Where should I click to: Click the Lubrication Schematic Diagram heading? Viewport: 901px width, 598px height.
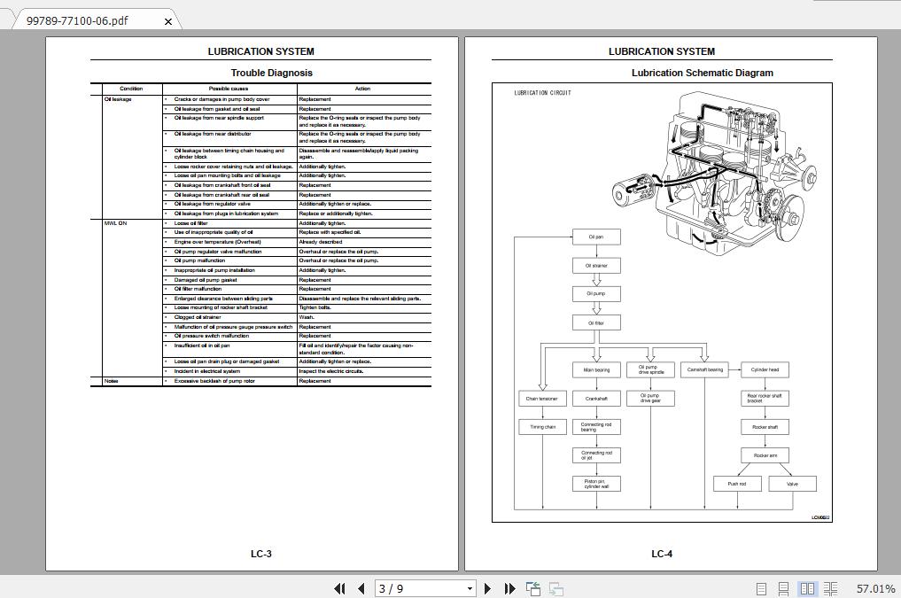click(703, 73)
